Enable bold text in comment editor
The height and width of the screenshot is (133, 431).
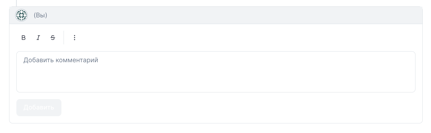pyautogui.click(x=23, y=38)
